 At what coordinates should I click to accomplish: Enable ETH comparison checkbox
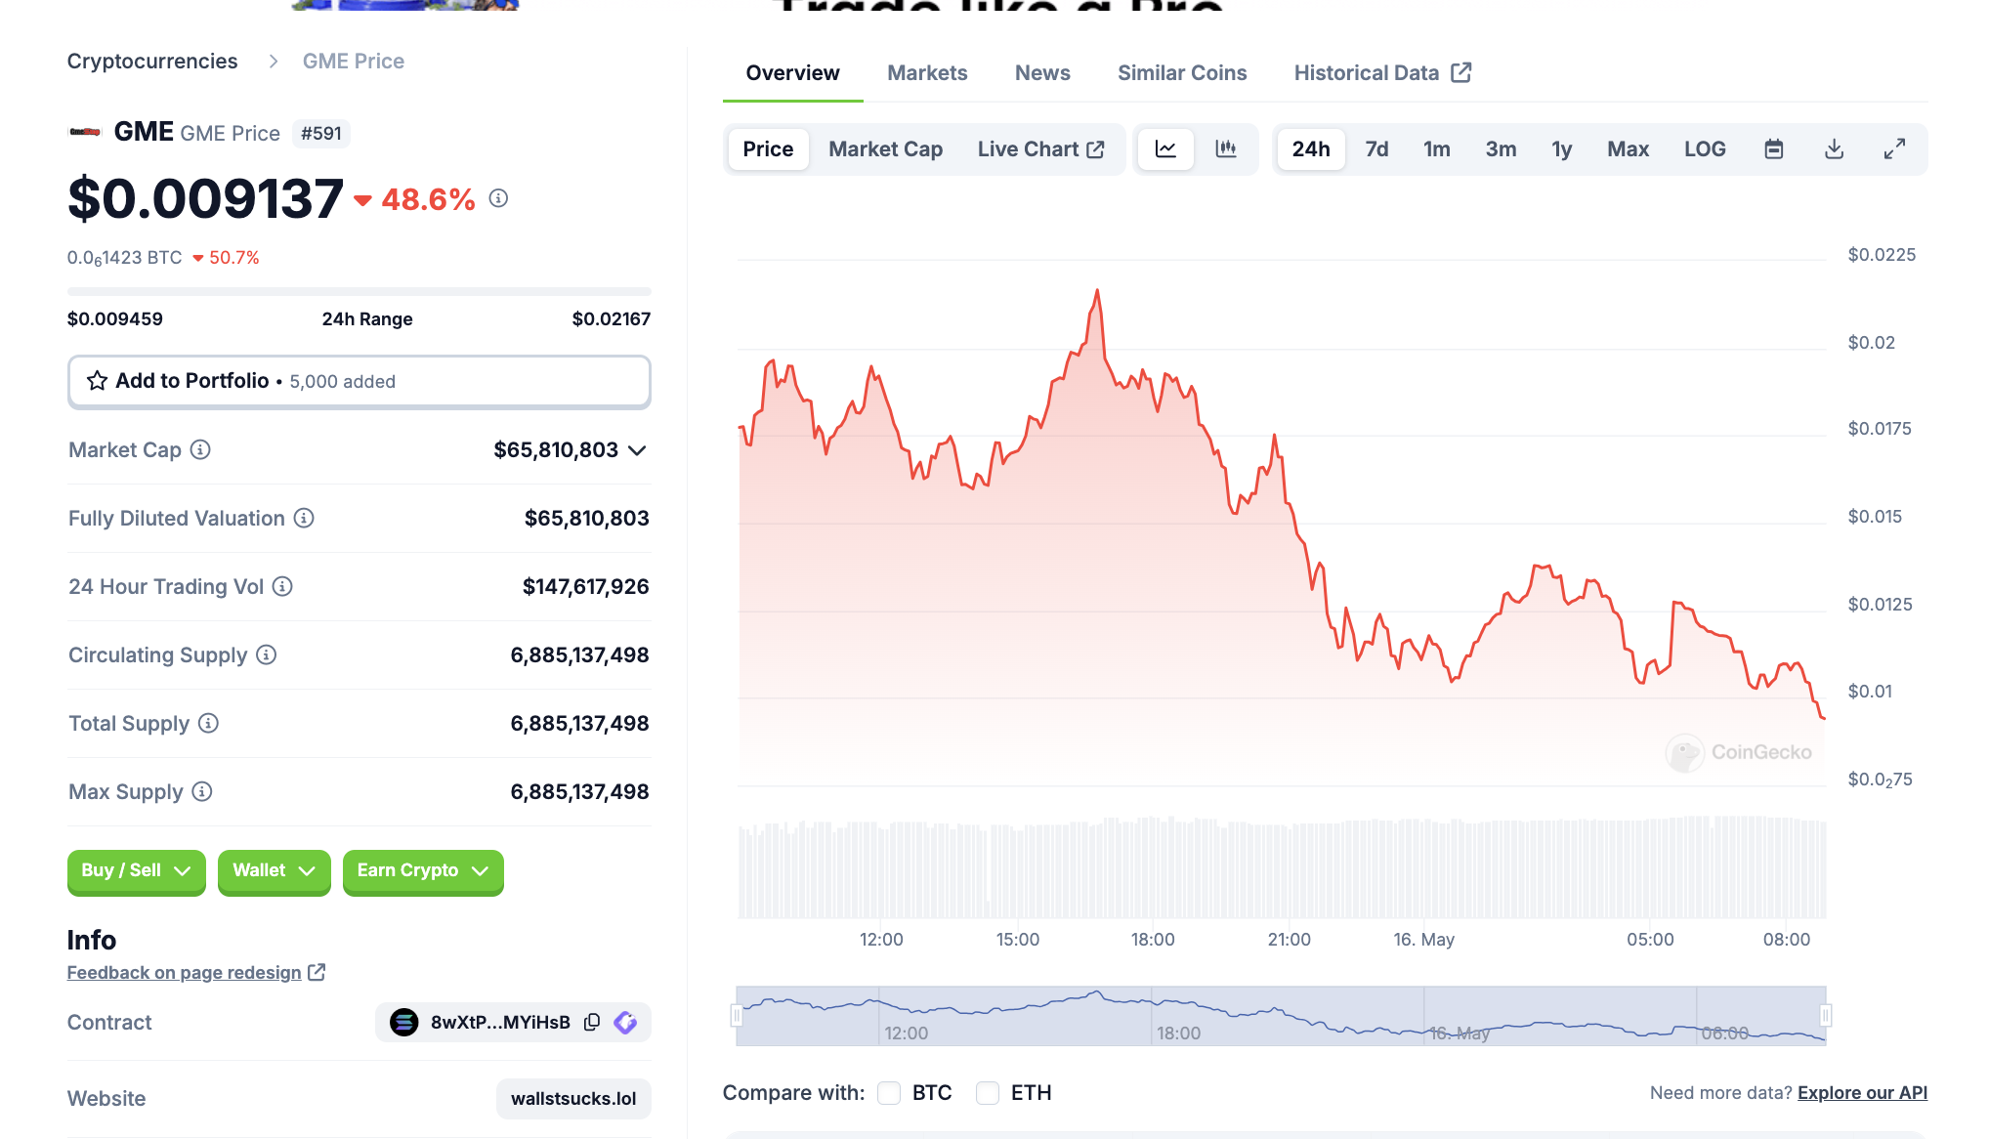(988, 1093)
